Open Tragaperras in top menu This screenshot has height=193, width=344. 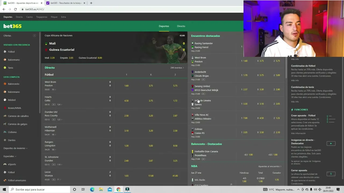(42, 17)
